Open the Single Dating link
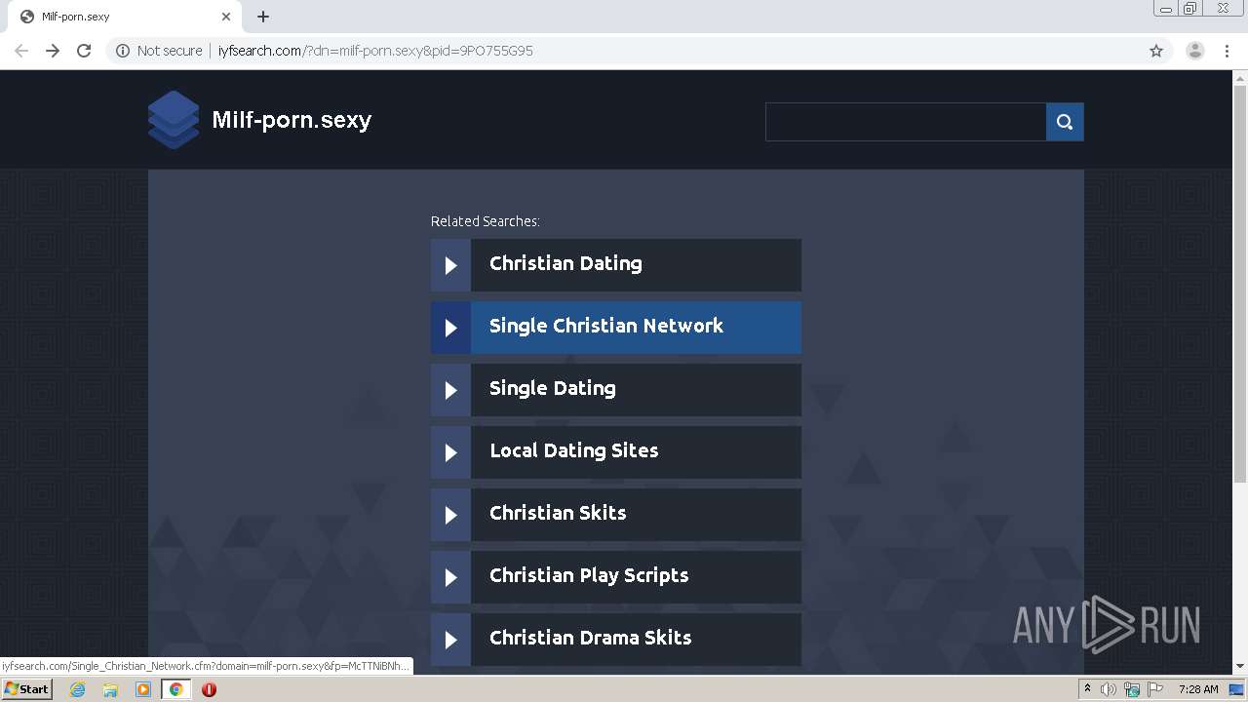 point(553,388)
